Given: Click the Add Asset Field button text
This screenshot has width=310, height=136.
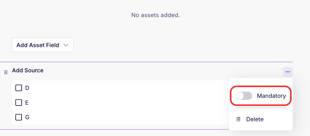Looking at the screenshot, I should click(x=38, y=45).
